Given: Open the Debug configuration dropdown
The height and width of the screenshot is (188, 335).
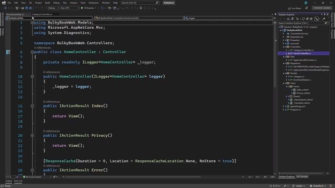Looking at the screenshot, I should 53,8.
